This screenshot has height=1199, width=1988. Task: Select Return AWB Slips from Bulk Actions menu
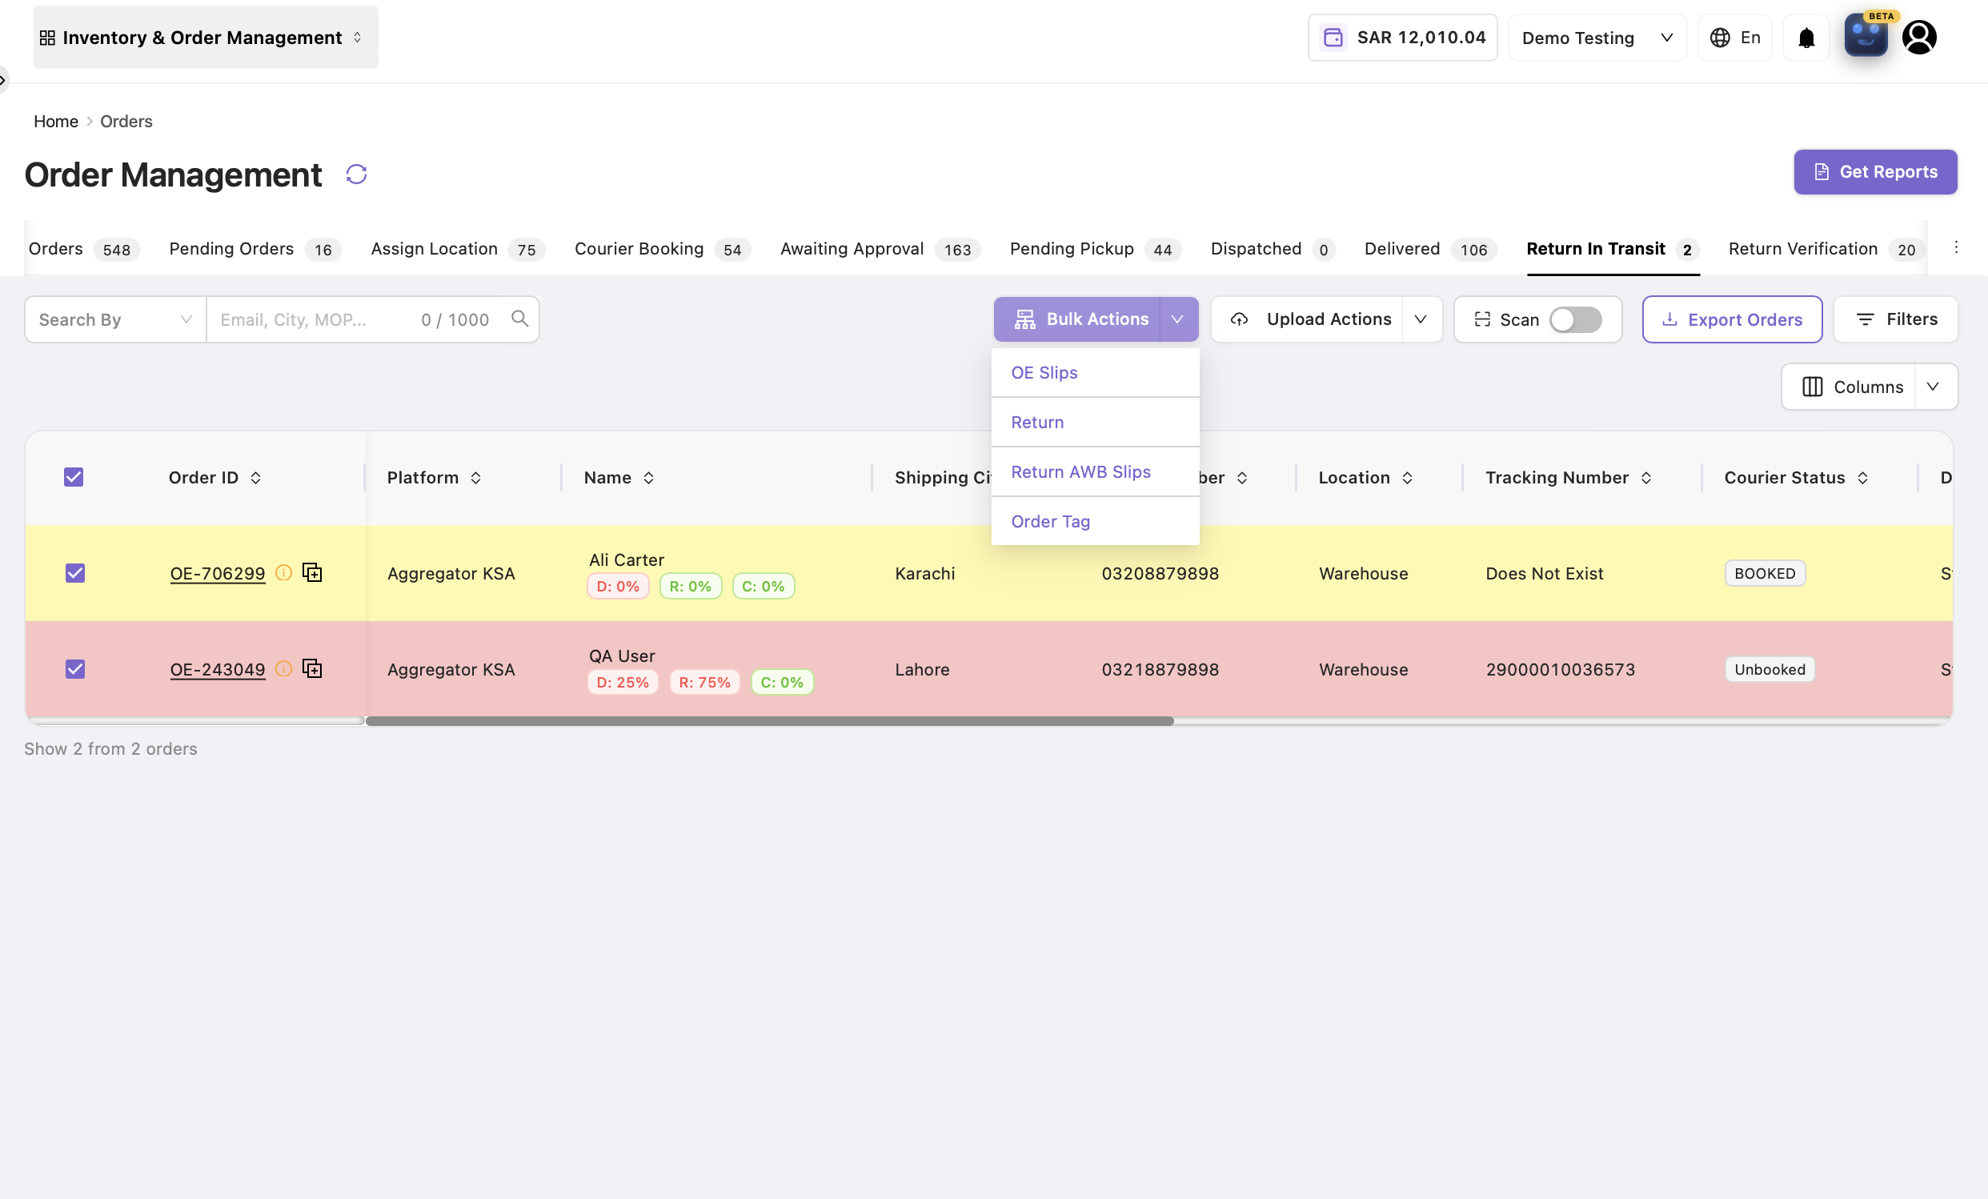coord(1080,471)
